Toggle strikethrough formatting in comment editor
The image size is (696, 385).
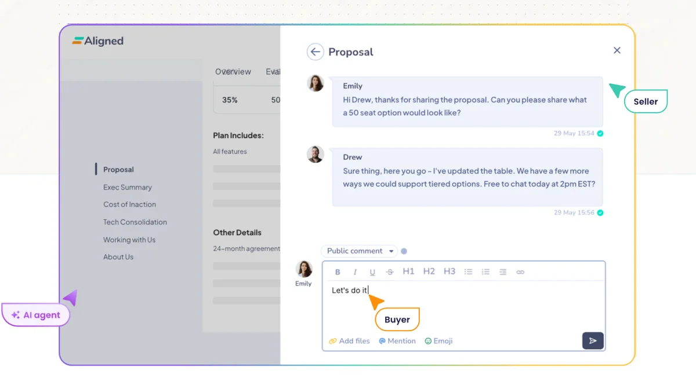(x=390, y=272)
